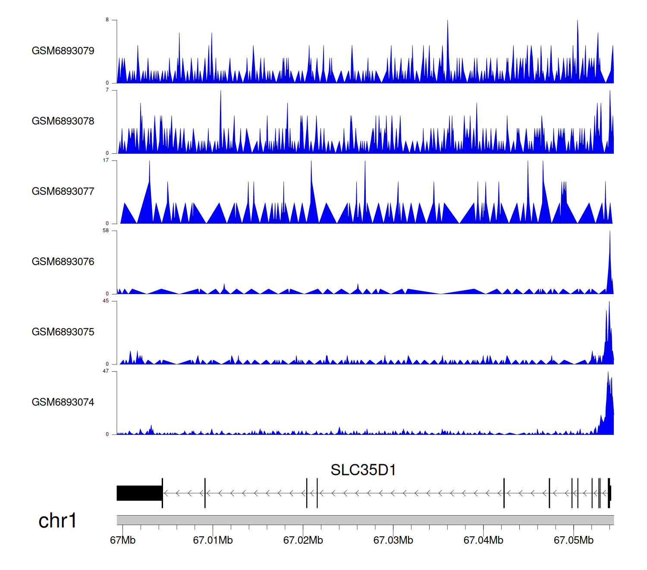The width and height of the screenshot is (647, 570).
Task: Click the chr1 chromosome label
Action: (x=57, y=521)
